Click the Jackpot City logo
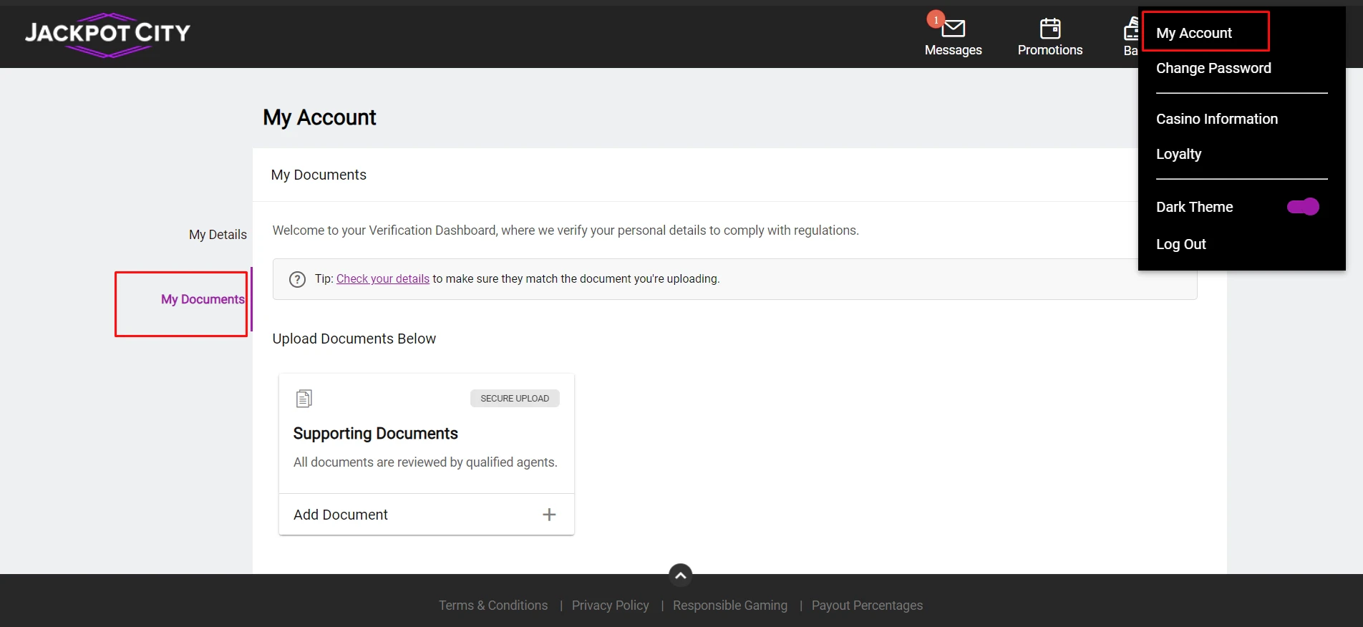This screenshot has height=627, width=1363. coord(107,34)
